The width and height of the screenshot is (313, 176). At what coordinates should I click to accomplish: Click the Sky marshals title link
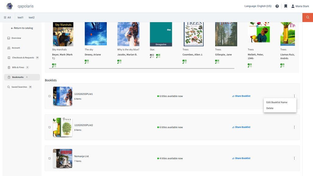(x=59, y=49)
